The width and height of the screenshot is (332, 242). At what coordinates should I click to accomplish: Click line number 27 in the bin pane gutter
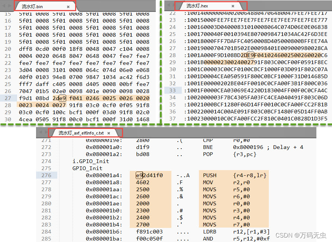pyautogui.click(x=8, y=98)
